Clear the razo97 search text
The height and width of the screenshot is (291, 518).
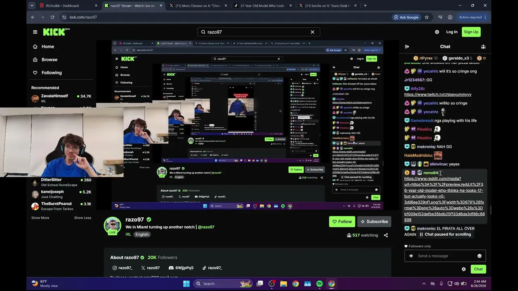tap(312, 32)
